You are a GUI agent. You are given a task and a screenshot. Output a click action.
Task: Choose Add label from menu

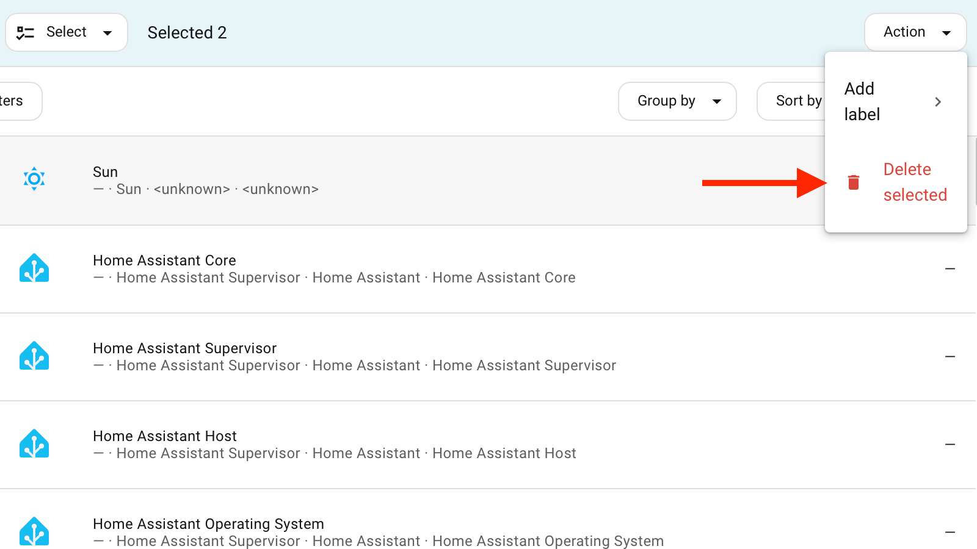pyautogui.click(x=896, y=101)
